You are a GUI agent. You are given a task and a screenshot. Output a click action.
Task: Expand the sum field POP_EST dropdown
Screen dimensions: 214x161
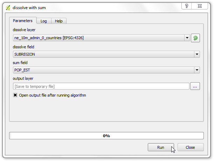(197, 70)
